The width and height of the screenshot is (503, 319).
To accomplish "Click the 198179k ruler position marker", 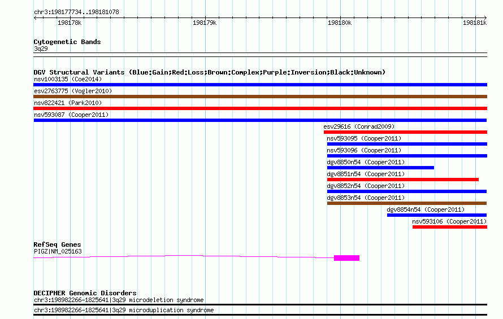I will 205,23.
